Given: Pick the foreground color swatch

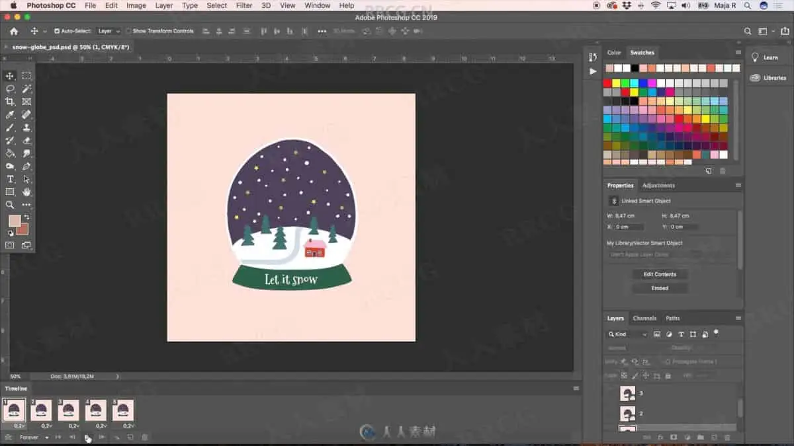Looking at the screenshot, I should point(15,221).
